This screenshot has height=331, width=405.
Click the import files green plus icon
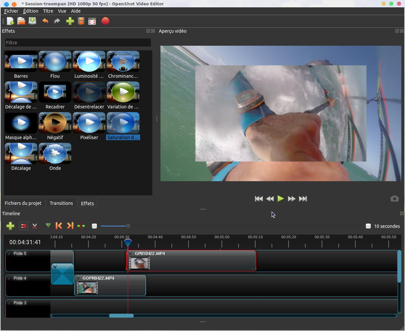pyautogui.click(x=70, y=21)
